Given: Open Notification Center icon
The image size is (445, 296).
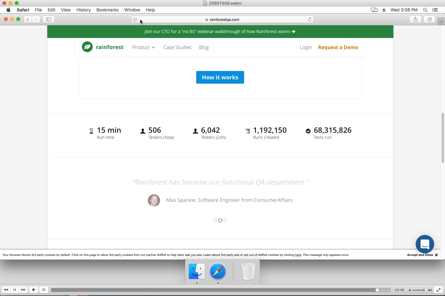Looking at the screenshot, I should tap(435, 10).
